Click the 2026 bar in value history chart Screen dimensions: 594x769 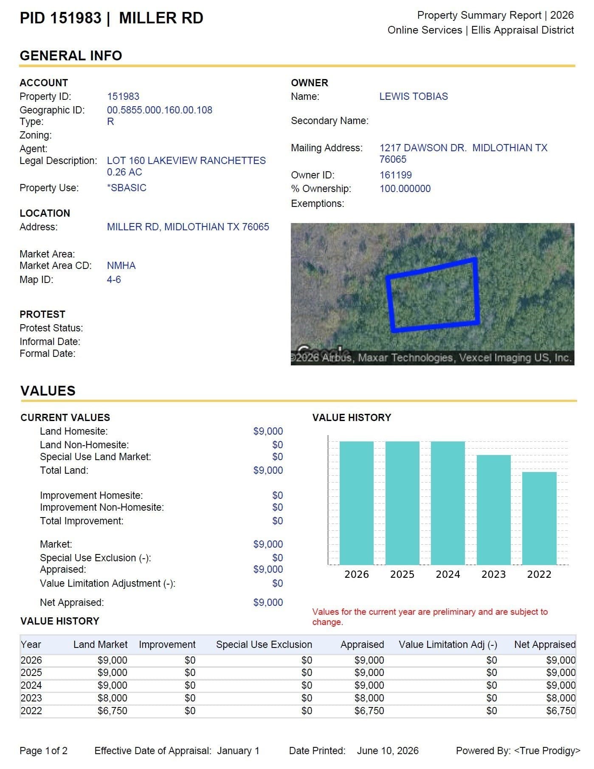click(357, 503)
